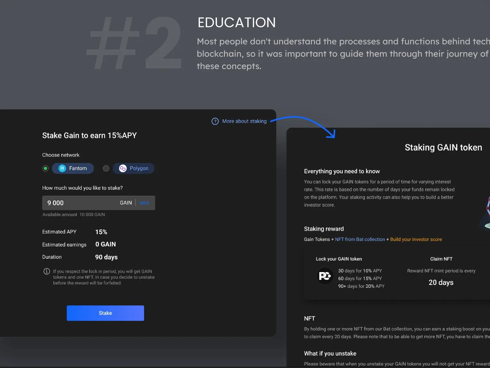Click the GAIN token logo icon
Viewport: 490px width, 368px height.
tap(325, 276)
